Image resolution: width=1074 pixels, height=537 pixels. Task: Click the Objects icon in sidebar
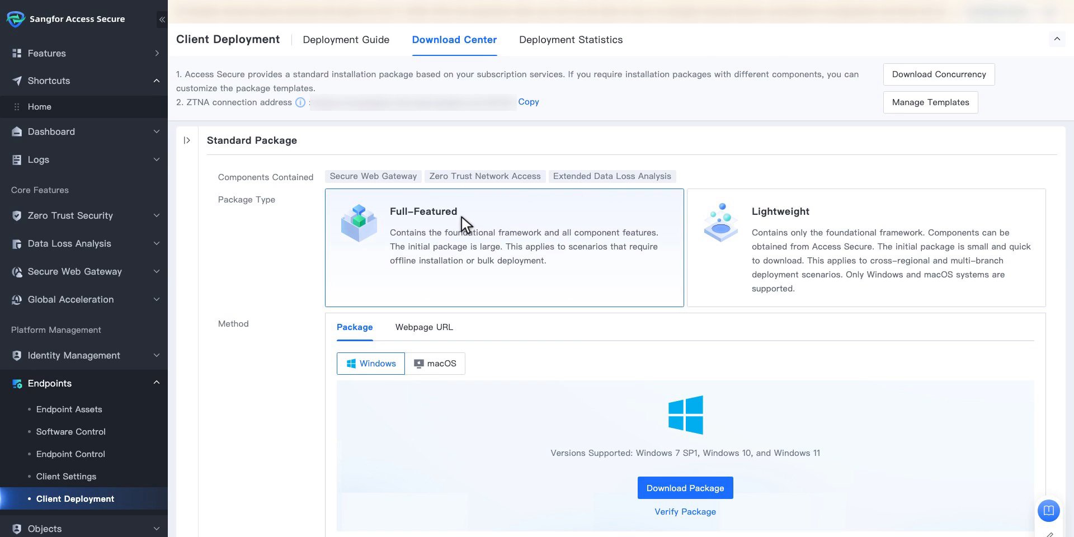pyautogui.click(x=17, y=529)
